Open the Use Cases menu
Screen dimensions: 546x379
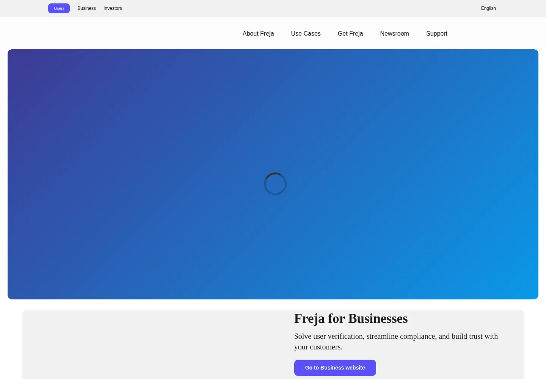306,33
